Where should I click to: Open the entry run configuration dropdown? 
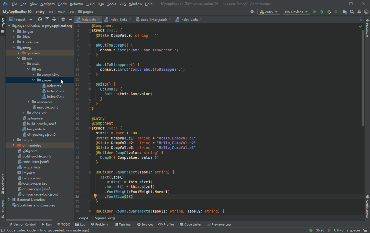pos(268,12)
